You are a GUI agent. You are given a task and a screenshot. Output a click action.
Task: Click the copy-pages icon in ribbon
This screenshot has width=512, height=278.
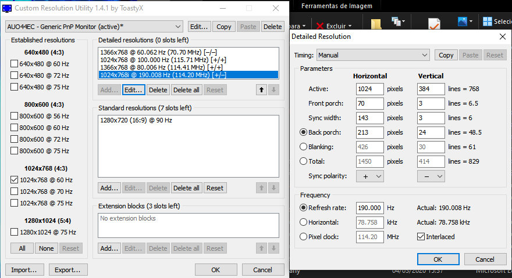pyautogui.click(x=398, y=21)
